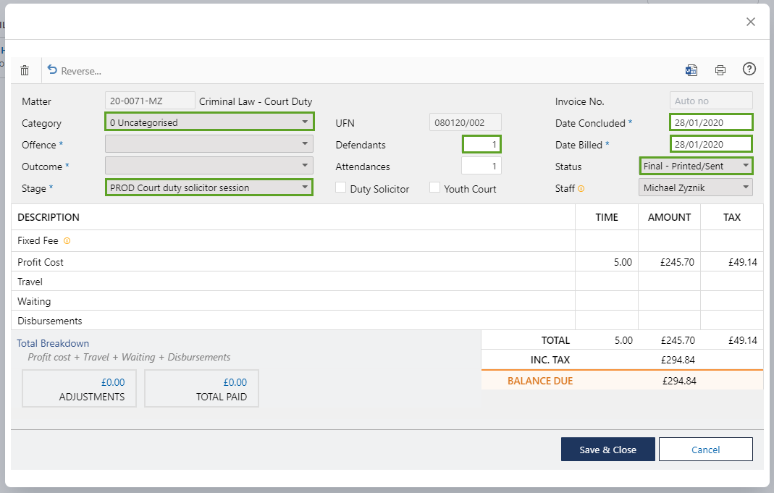Click the Reverse undo arrow button
This screenshot has width=774, height=493.
(x=74, y=70)
